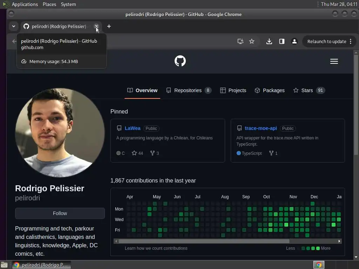Click the '1,867 contributions in the last year' heading
This screenshot has width=359, height=269.
click(x=153, y=180)
